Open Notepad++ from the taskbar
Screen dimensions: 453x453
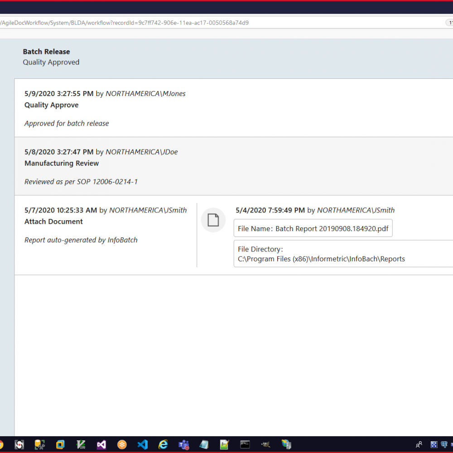click(225, 444)
